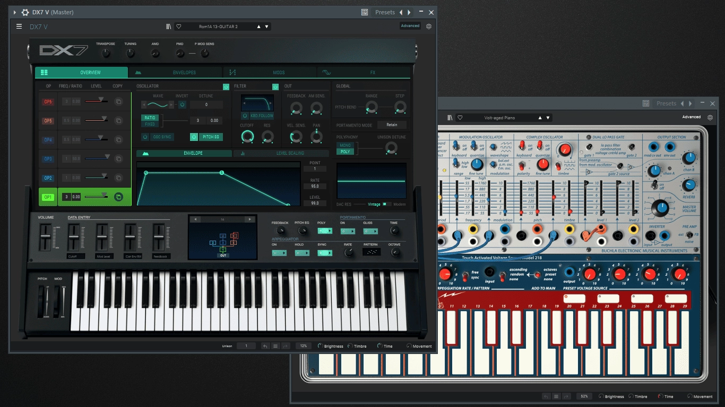Toggle the Arpeggiator HOLD switch
725x407 pixels.
pos(302,253)
